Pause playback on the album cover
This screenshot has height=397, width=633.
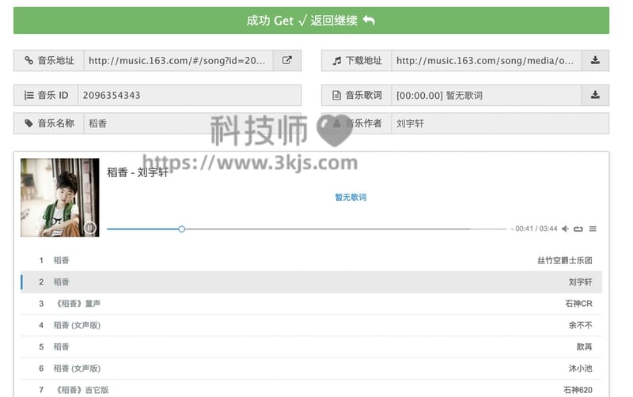coord(90,228)
